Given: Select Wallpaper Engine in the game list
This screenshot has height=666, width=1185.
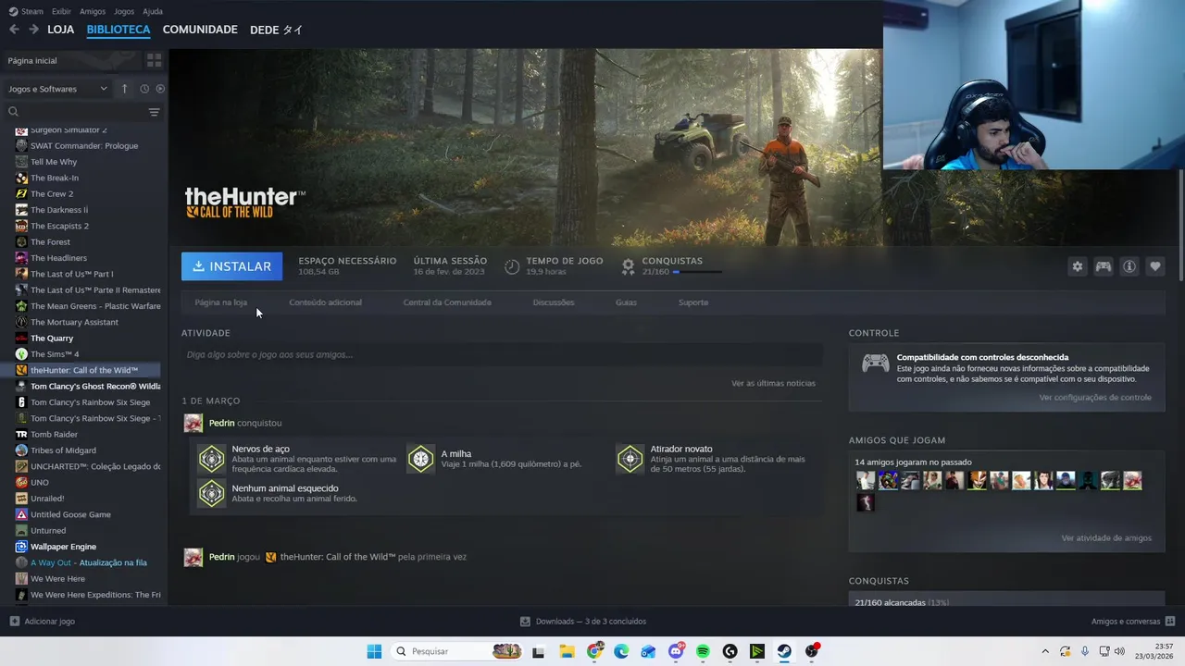Looking at the screenshot, I should click(63, 547).
